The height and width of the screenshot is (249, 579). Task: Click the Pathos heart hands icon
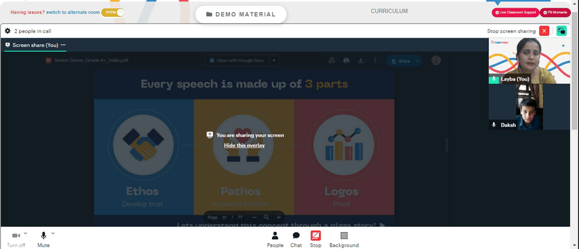pos(244,145)
